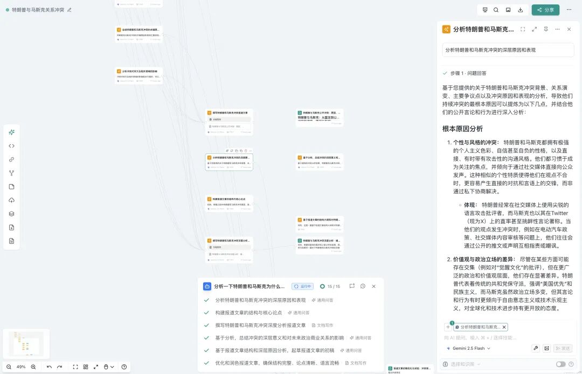Click the plus button to add context

coord(448,327)
